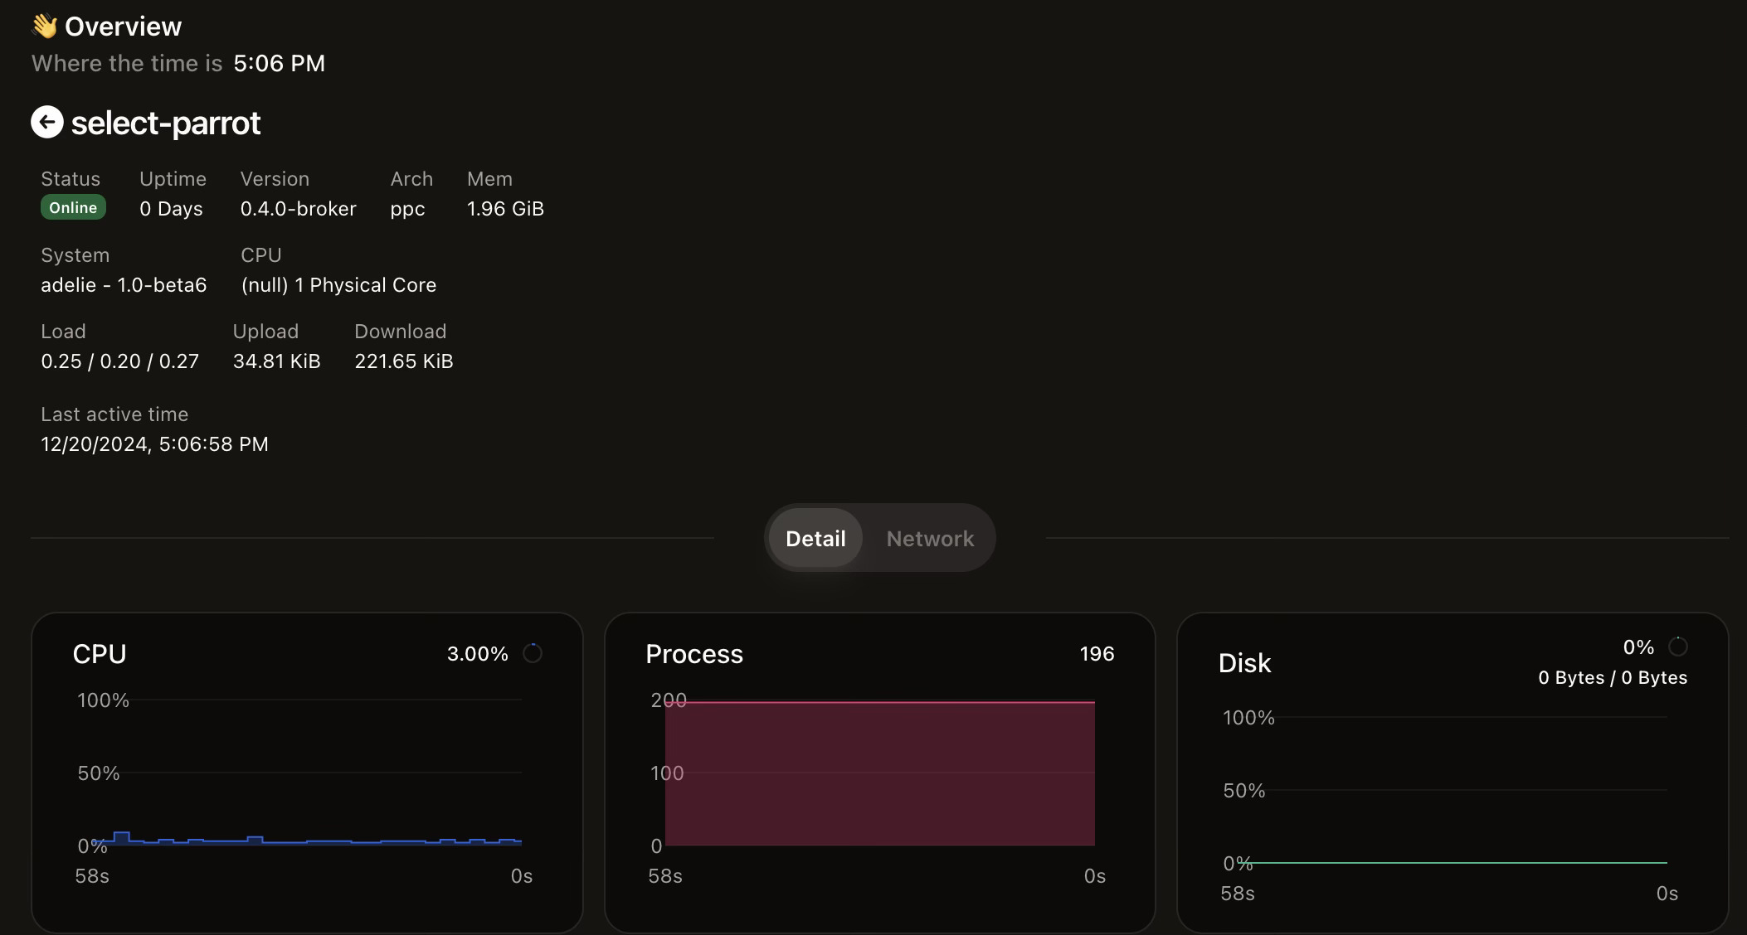The height and width of the screenshot is (935, 1747).
Task: Click the waving hand Overview emoji
Action: [45, 27]
